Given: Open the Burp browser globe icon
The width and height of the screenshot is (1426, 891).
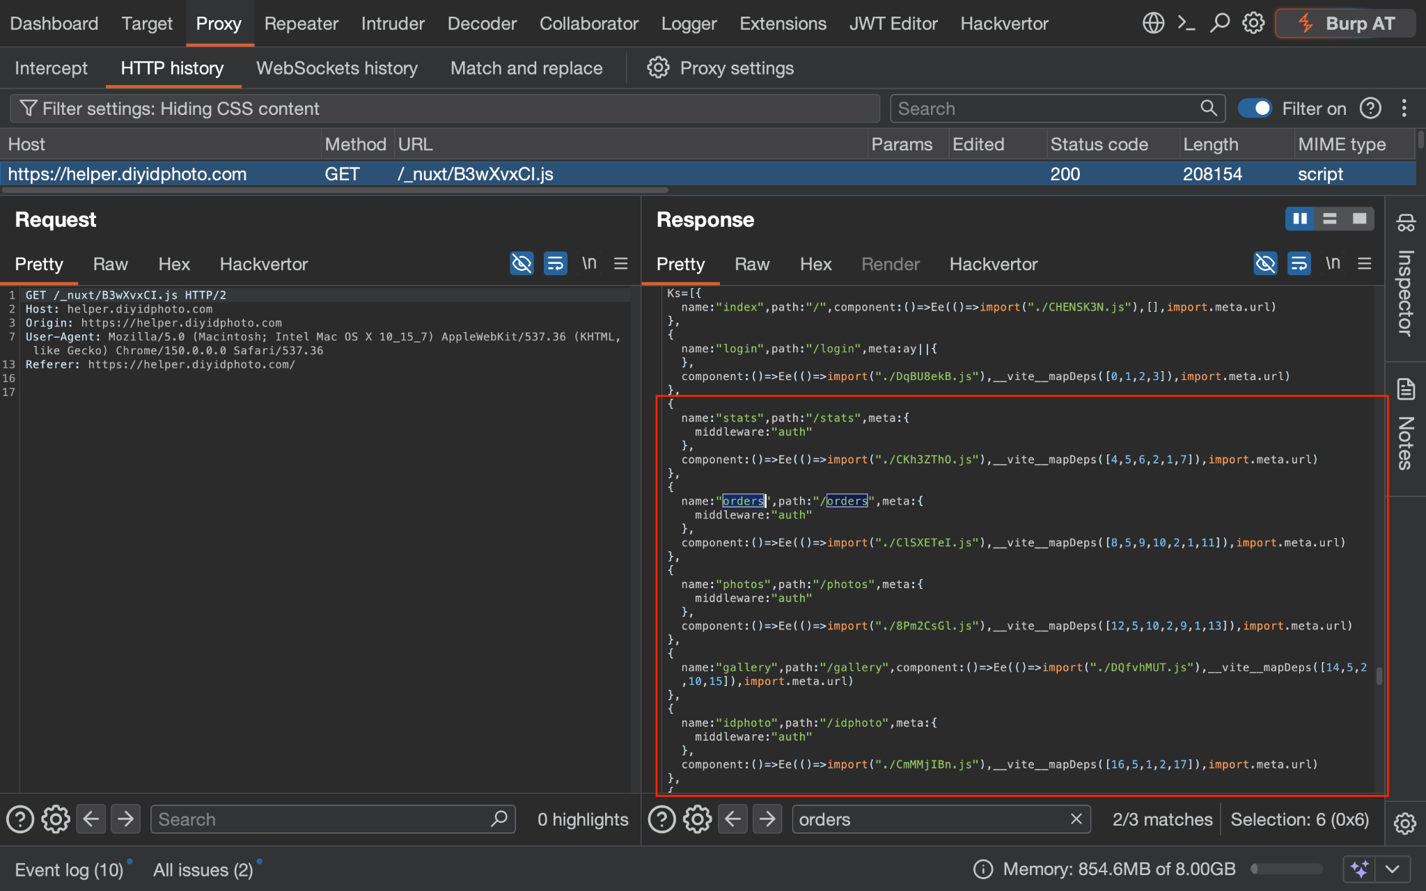Looking at the screenshot, I should click(x=1153, y=23).
